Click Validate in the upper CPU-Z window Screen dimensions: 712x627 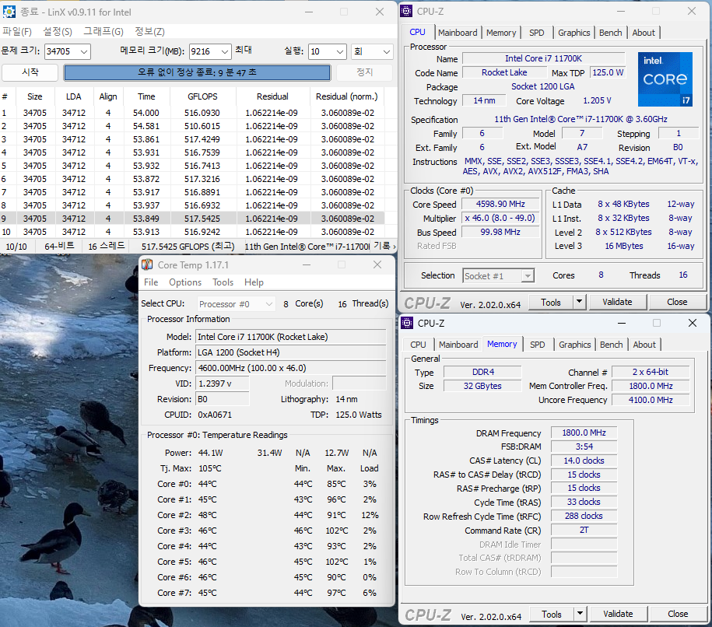(x=617, y=302)
